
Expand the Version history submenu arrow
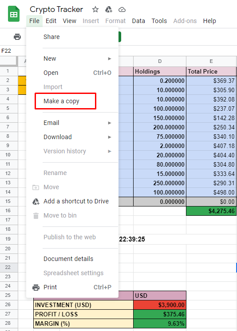pyautogui.click(x=110, y=152)
